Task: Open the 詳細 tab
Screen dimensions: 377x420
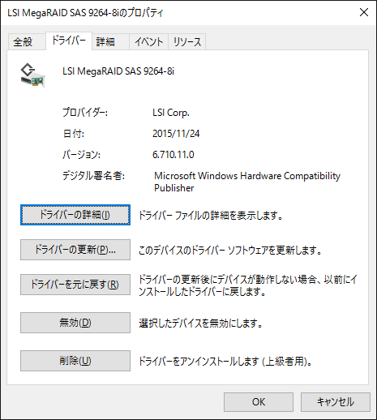Action: [x=110, y=42]
